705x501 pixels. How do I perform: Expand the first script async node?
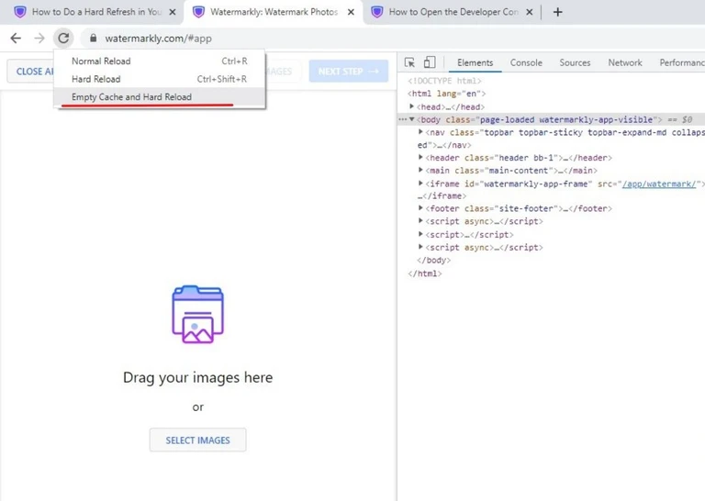pos(420,220)
